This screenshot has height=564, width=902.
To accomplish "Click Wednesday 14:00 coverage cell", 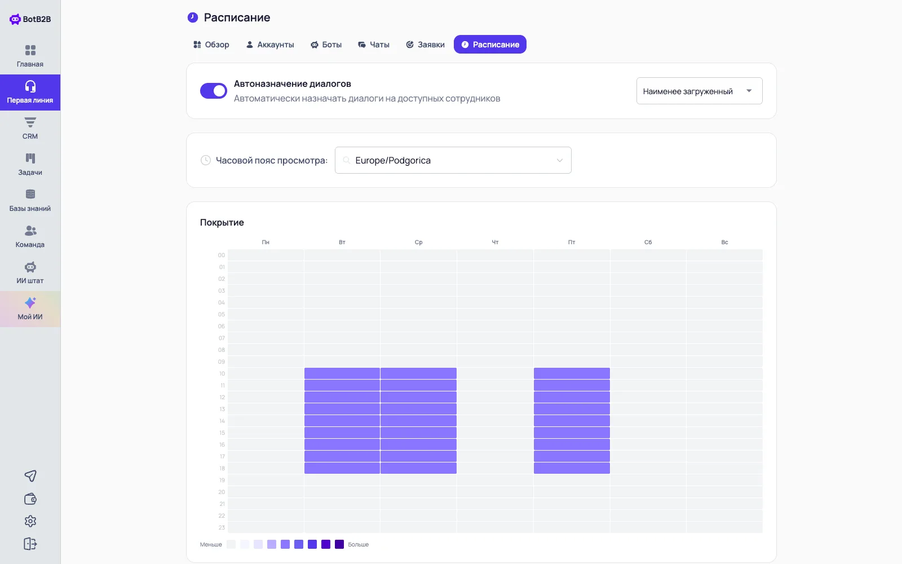I will 418,421.
